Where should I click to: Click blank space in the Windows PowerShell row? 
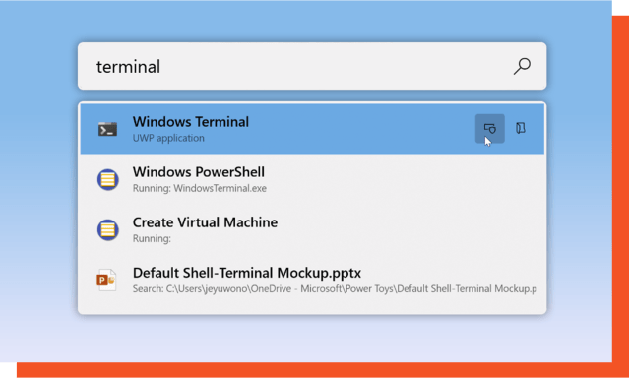click(x=402, y=179)
